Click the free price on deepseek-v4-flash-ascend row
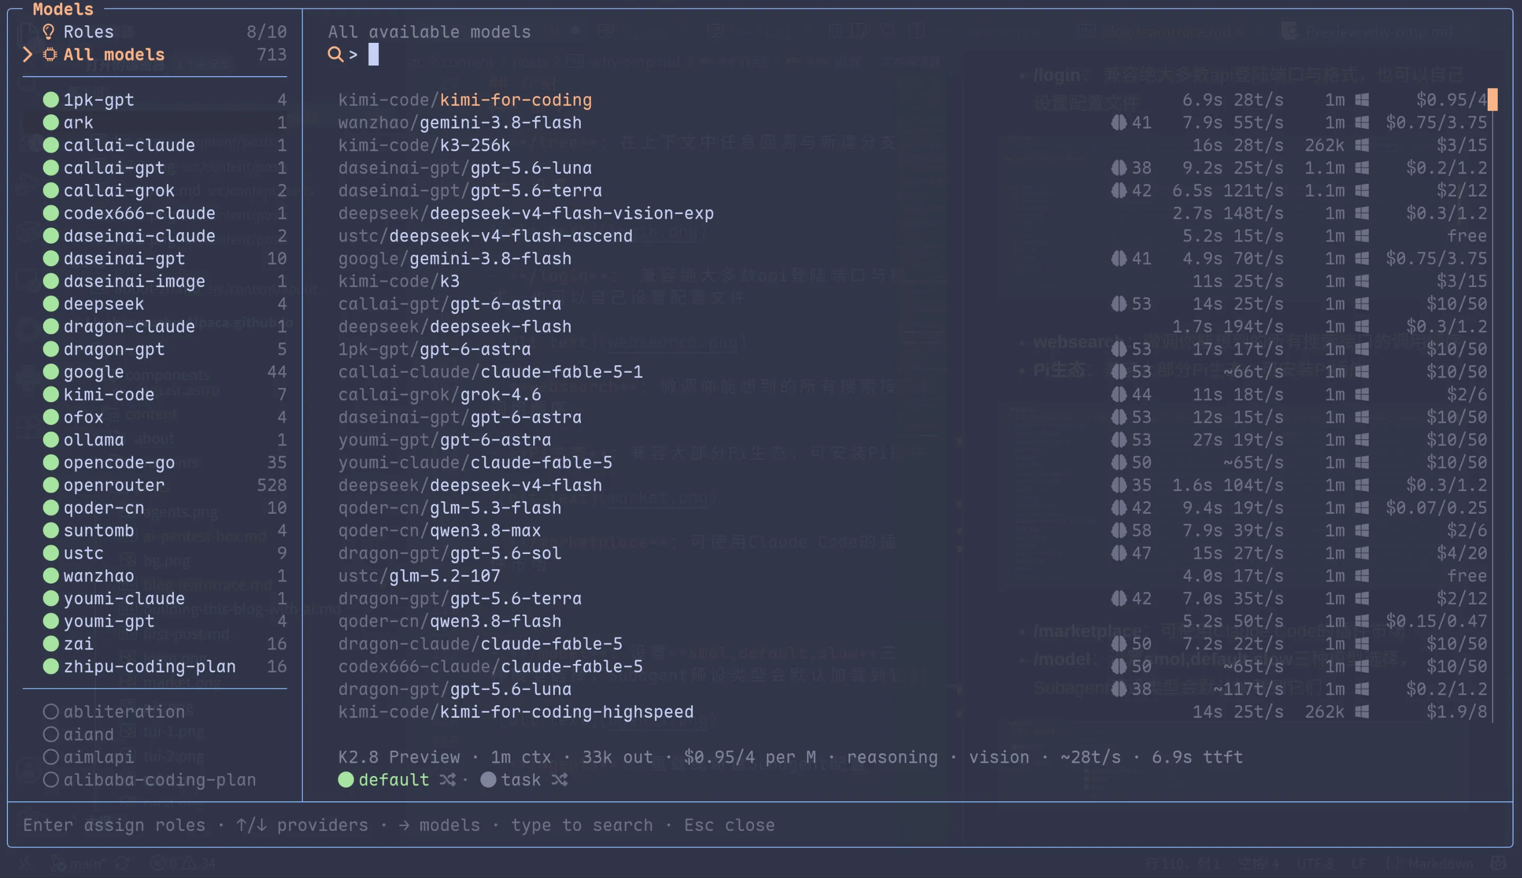Screen dimensions: 1522x878 (x=1467, y=236)
